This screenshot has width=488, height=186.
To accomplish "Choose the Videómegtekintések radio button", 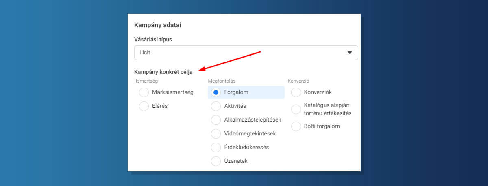I will 216,134.
